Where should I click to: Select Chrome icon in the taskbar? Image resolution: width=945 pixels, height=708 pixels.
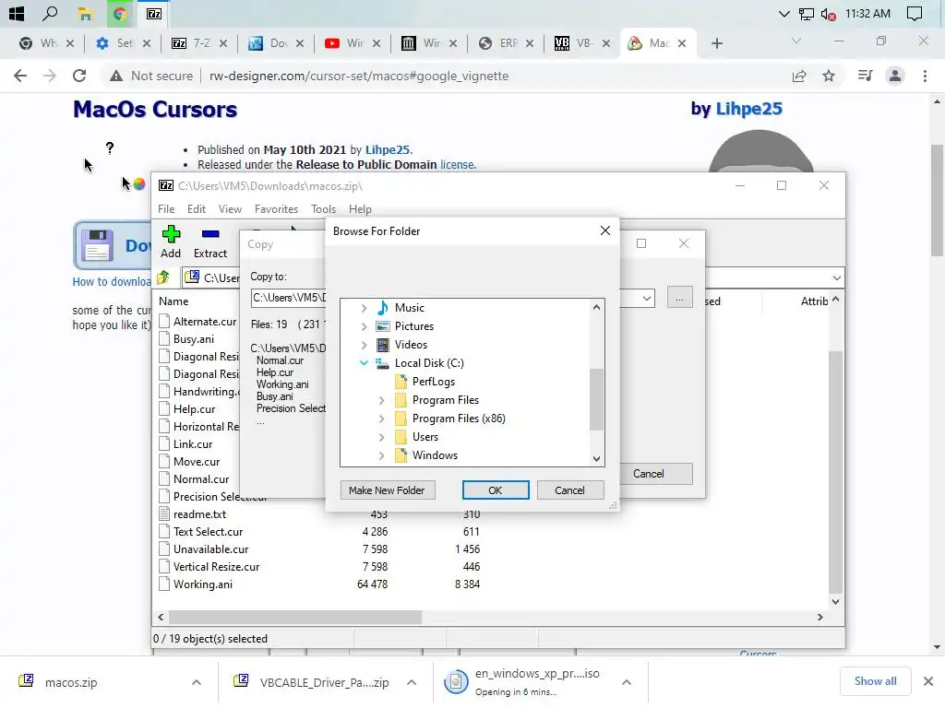(119, 14)
